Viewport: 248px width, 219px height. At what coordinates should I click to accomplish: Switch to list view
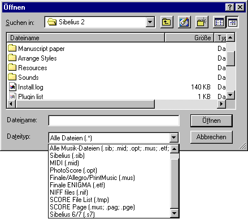click(219, 22)
